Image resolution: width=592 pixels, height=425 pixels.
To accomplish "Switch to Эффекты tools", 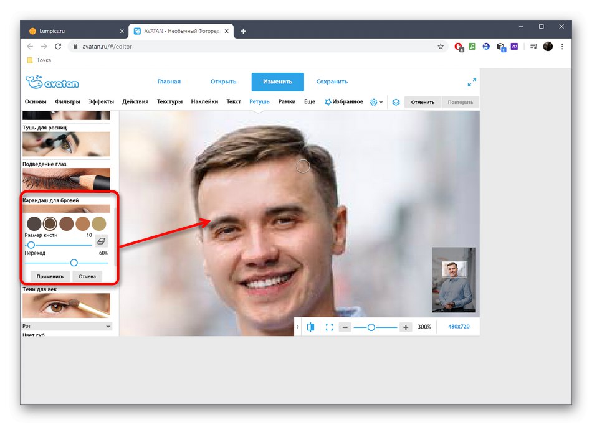I will [x=101, y=101].
